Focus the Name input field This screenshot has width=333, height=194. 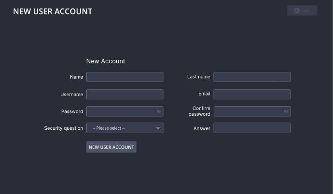(125, 77)
